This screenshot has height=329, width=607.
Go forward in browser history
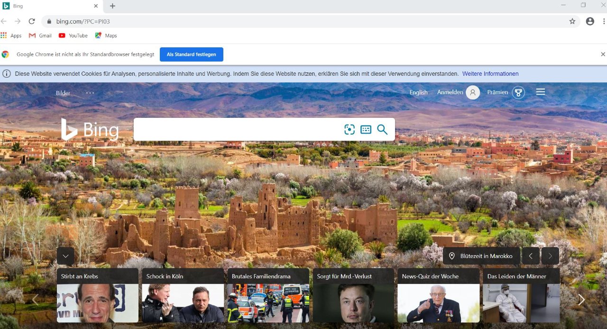(x=18, y=21)
